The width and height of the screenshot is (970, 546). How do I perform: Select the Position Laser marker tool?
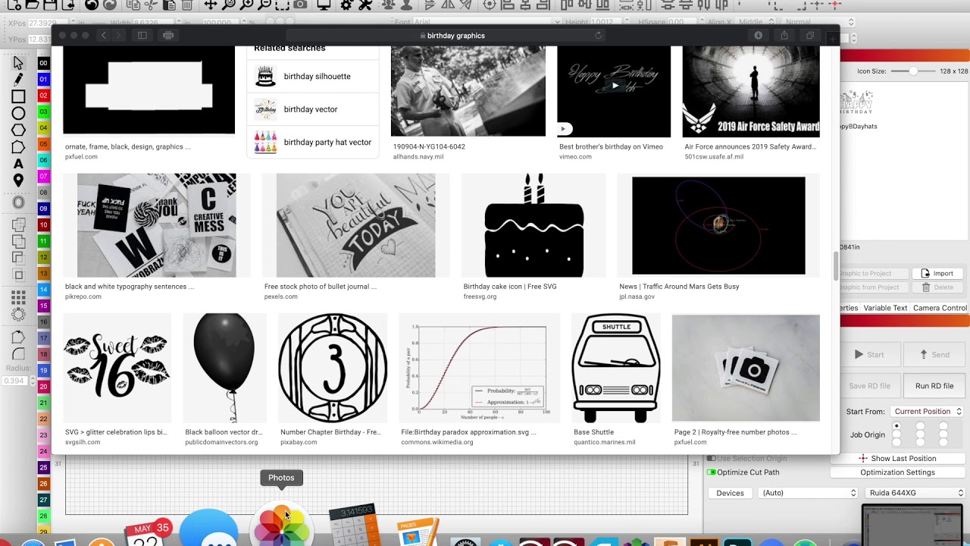coord(18,180)
